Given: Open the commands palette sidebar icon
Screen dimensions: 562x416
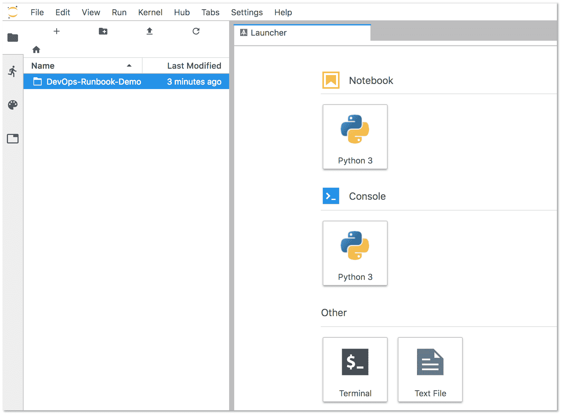Looking at the screenshot, I should click(x=13, y=105).
